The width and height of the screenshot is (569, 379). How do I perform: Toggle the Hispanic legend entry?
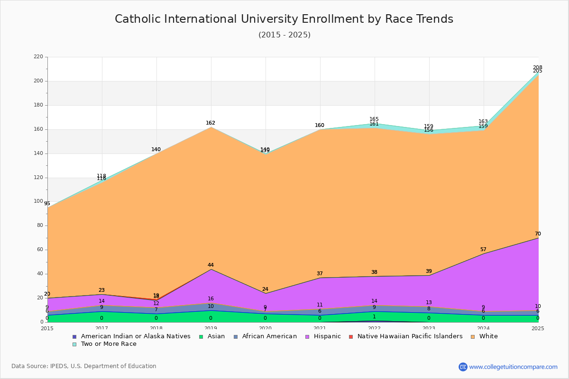(323, 336)
